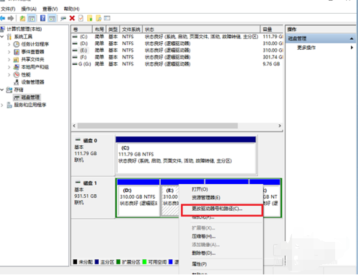The width and height of the screenshot is (359, 278).
Task: Collapse the 存储 tree node
Action: [2, 90]
